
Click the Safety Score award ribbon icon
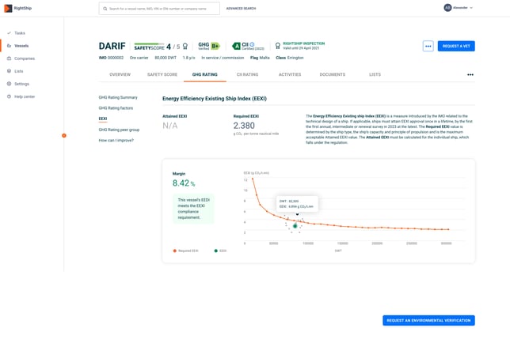[x=185, y=47]
